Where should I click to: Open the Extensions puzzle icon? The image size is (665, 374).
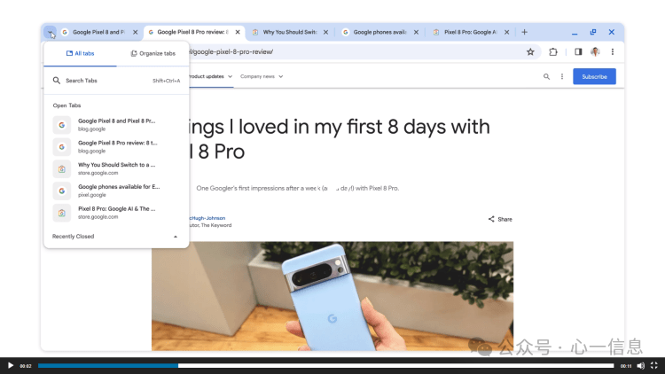pos(553,51)
